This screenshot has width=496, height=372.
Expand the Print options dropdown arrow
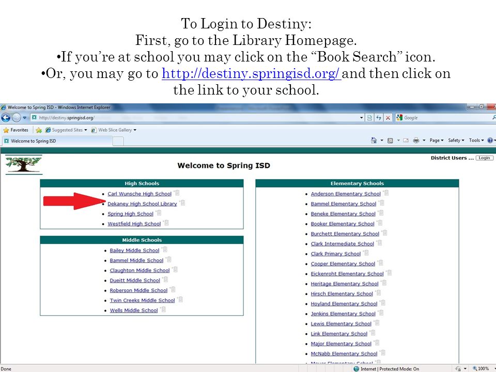coord(424,141)
